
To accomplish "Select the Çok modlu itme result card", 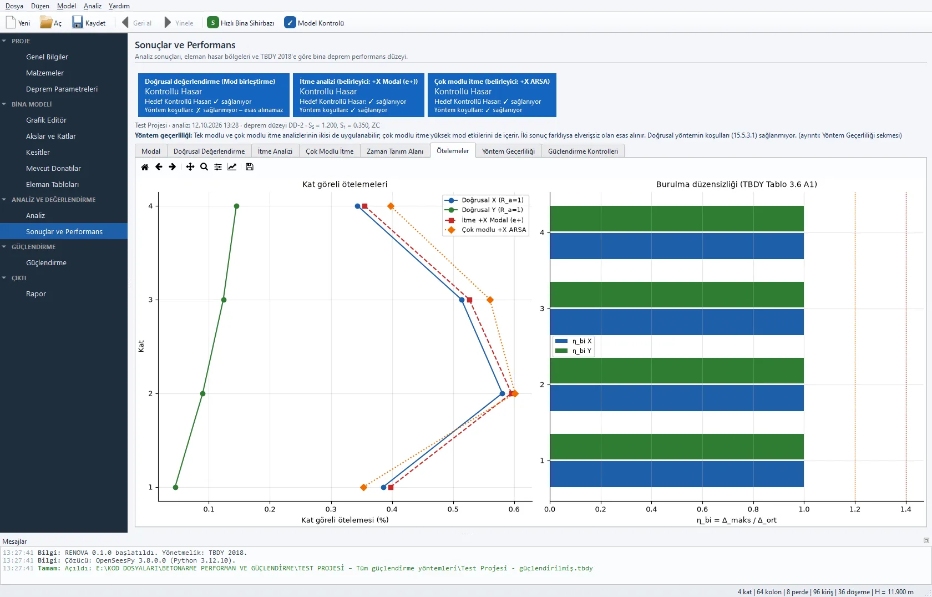I will coord(492,95).
